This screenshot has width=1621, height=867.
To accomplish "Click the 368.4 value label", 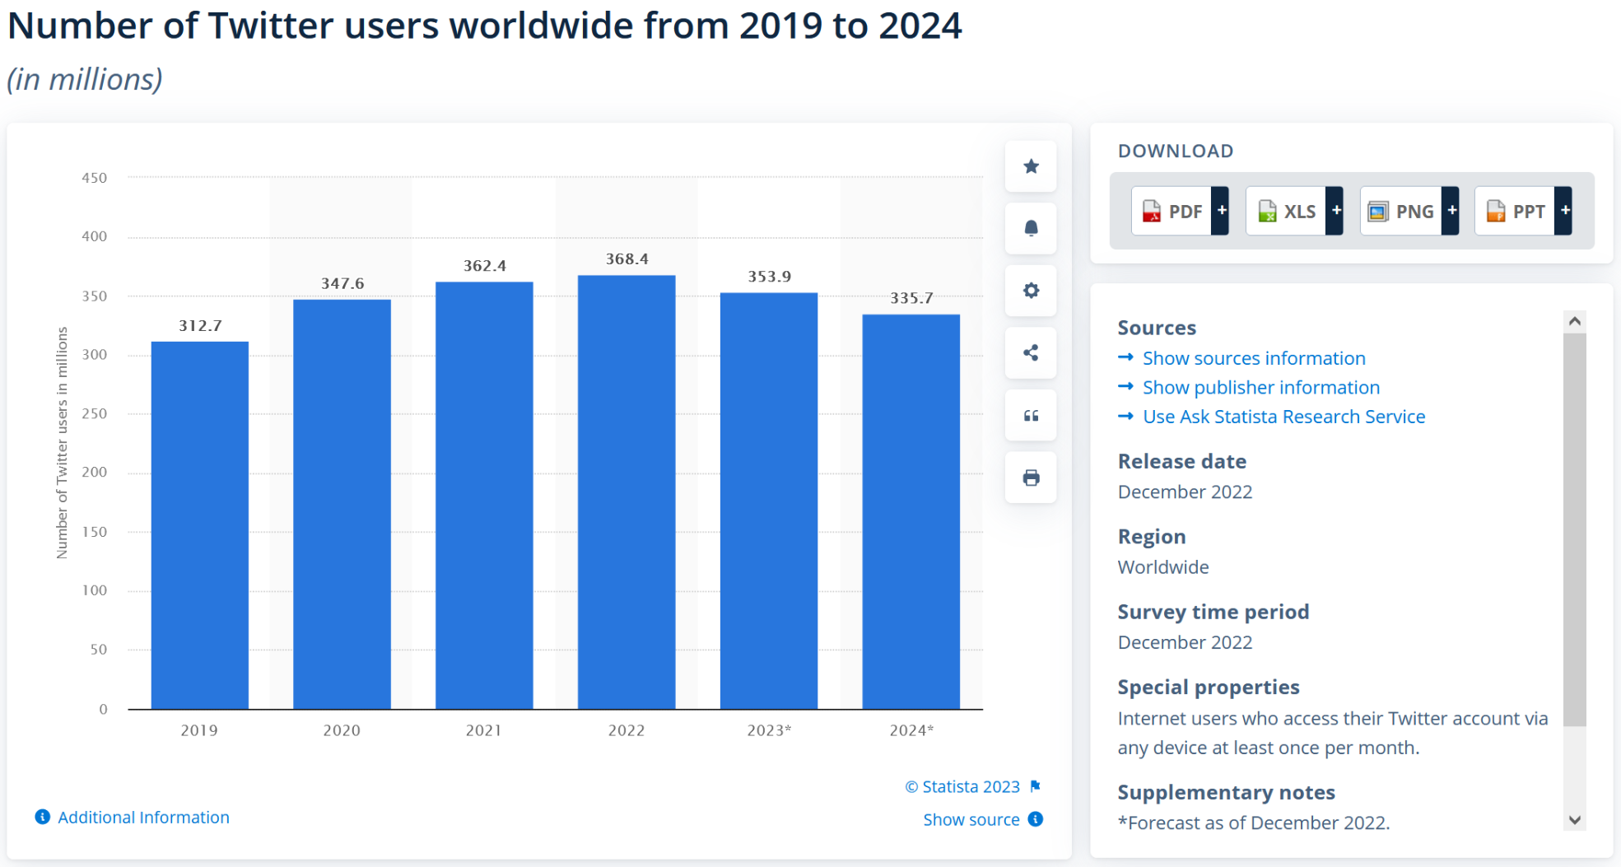I will click(x=627, y=259).
